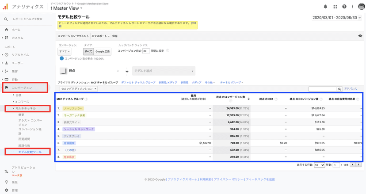This screenshot has height=194, width=366.
Task: Close the yellow filter warning banner
Action: (x=195, y=23)
